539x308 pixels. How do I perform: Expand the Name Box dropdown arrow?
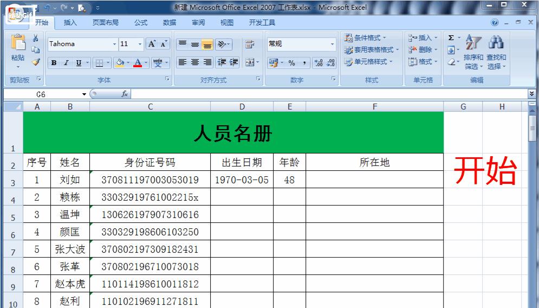[x=84, y=94]
